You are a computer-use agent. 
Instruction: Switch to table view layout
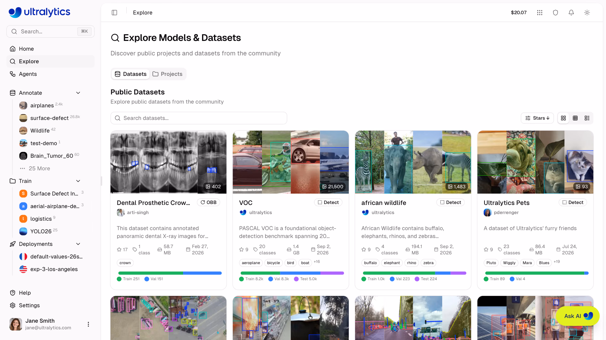[x=575, y=118]
